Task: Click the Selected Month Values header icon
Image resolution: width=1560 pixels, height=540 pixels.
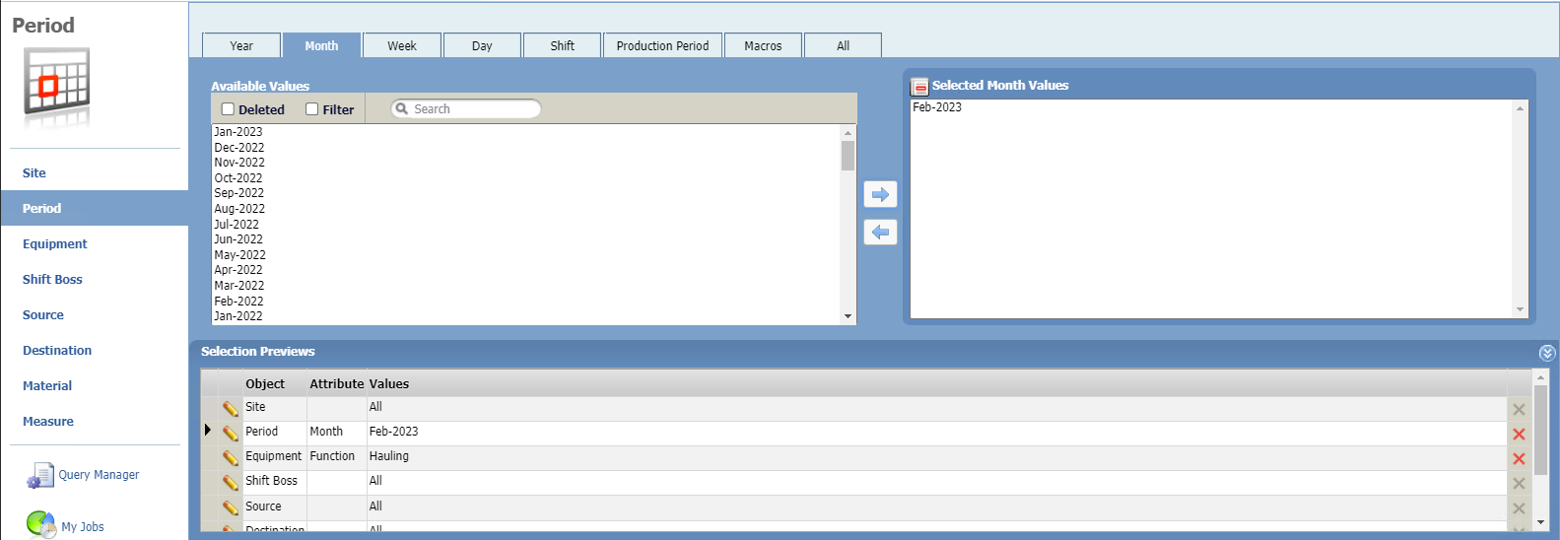Action: [x=919, y=87]
